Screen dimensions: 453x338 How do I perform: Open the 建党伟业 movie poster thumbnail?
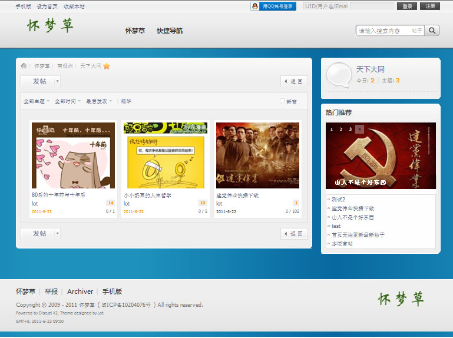(x=257, y=155)
